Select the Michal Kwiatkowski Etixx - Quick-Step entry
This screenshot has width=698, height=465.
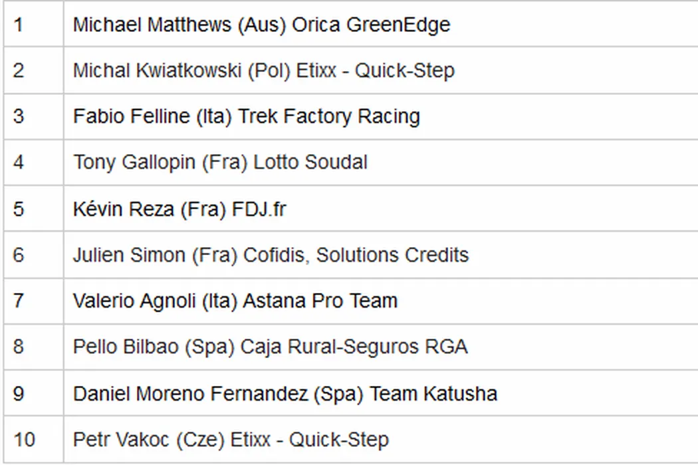point(263,71)
